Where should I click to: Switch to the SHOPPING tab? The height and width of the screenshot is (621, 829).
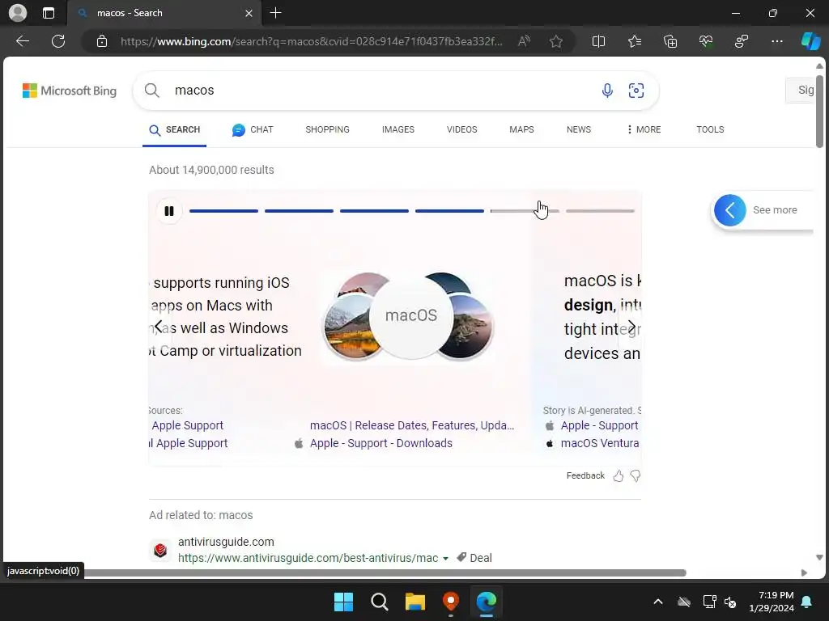327,129
